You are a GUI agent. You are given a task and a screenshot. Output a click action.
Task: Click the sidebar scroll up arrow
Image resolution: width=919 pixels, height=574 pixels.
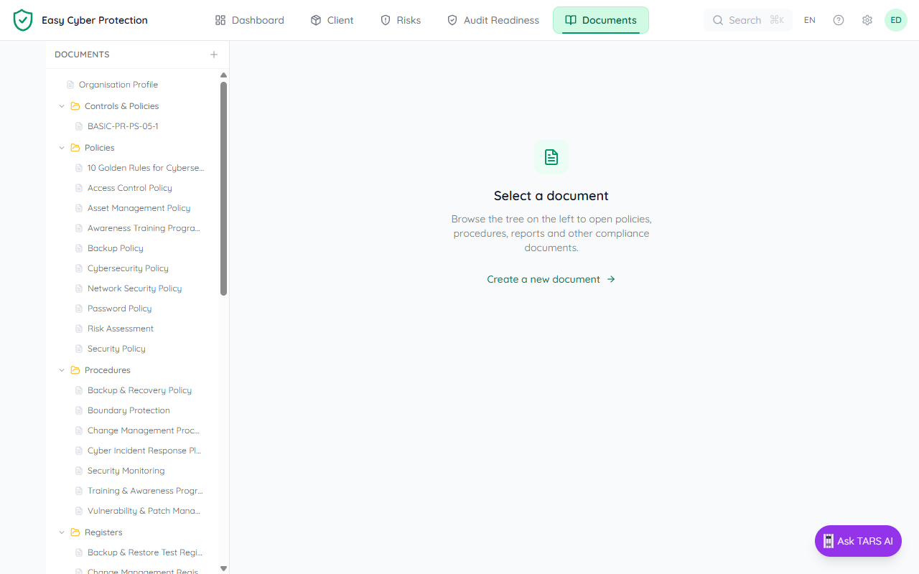pyautogui.click(x=223, y=75)
